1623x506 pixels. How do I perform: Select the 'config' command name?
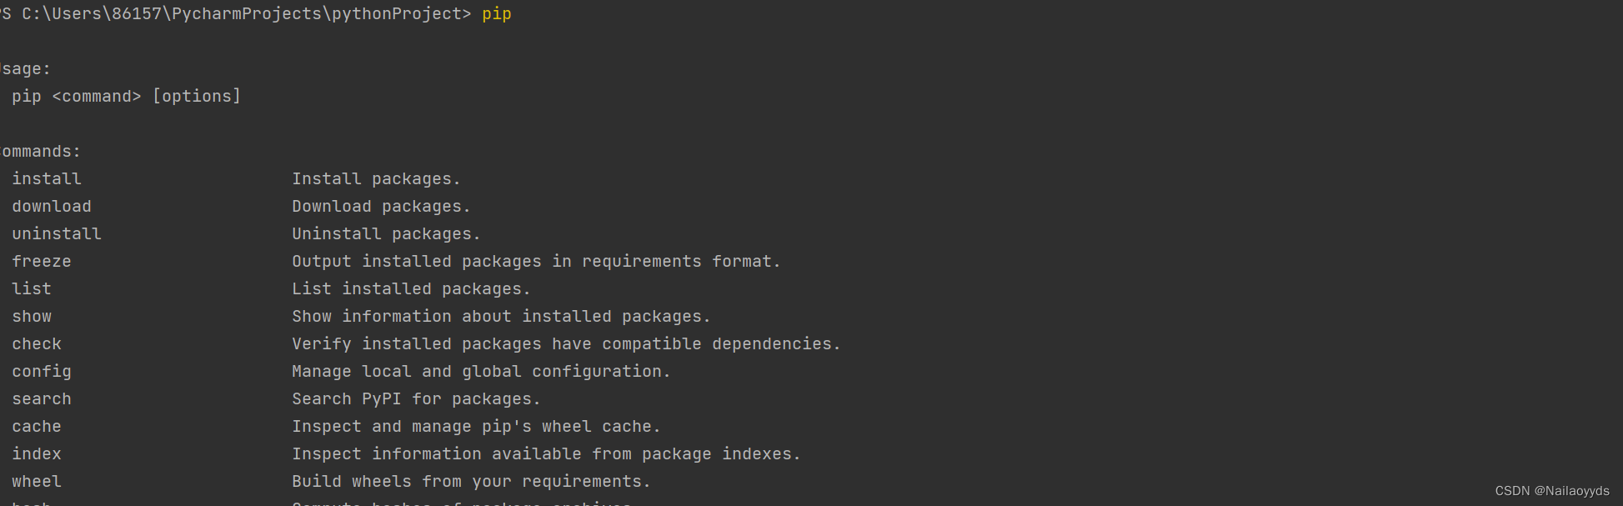tap(42, 372)
